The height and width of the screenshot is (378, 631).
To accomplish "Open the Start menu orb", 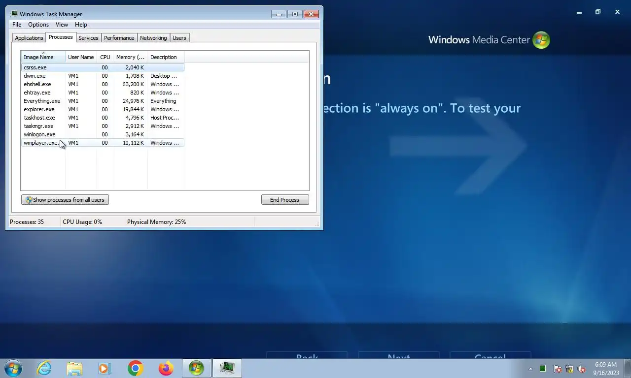I will tap(13, 368).
